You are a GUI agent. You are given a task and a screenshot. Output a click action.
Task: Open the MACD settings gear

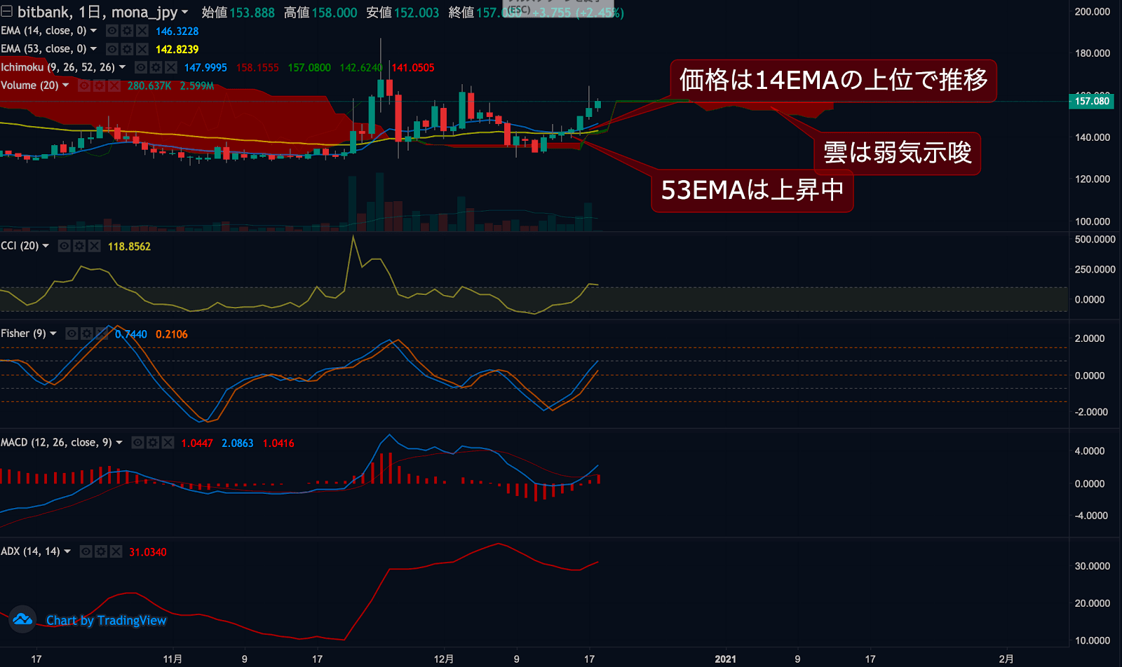pyautogui.click(x=152, y=442)
